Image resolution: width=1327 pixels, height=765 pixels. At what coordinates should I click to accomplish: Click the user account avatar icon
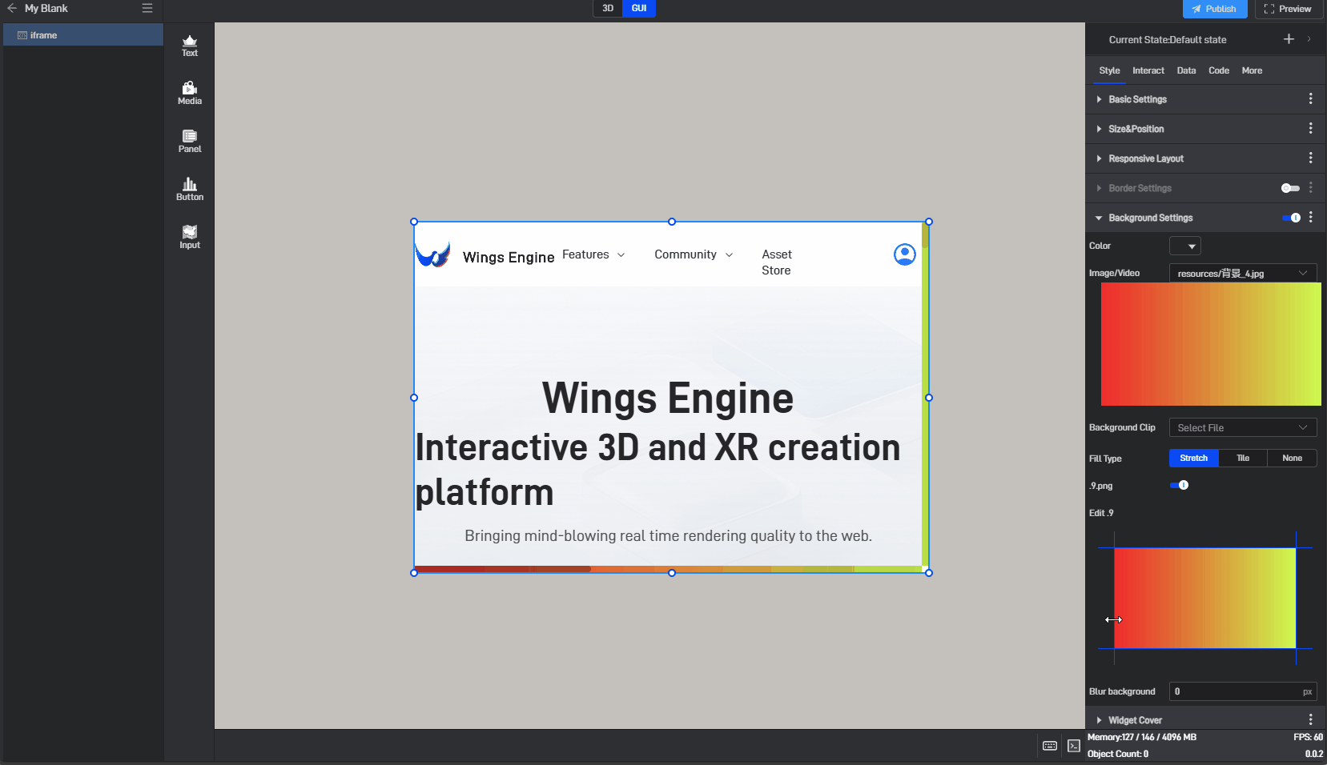tap(905, 254)
